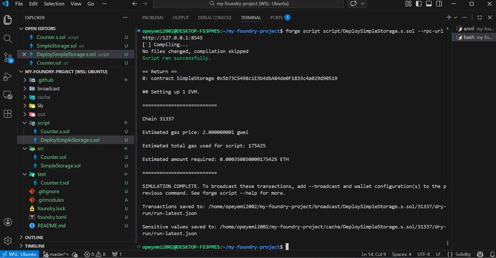This screenshot has height=258, width=496.
Task: Expand the lib folder
Action: pyautogui.click(x=76, y=106)
